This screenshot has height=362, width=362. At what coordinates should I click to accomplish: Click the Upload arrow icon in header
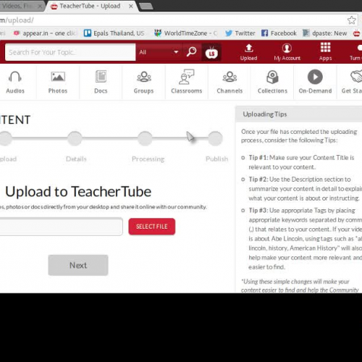coord(248,48)
